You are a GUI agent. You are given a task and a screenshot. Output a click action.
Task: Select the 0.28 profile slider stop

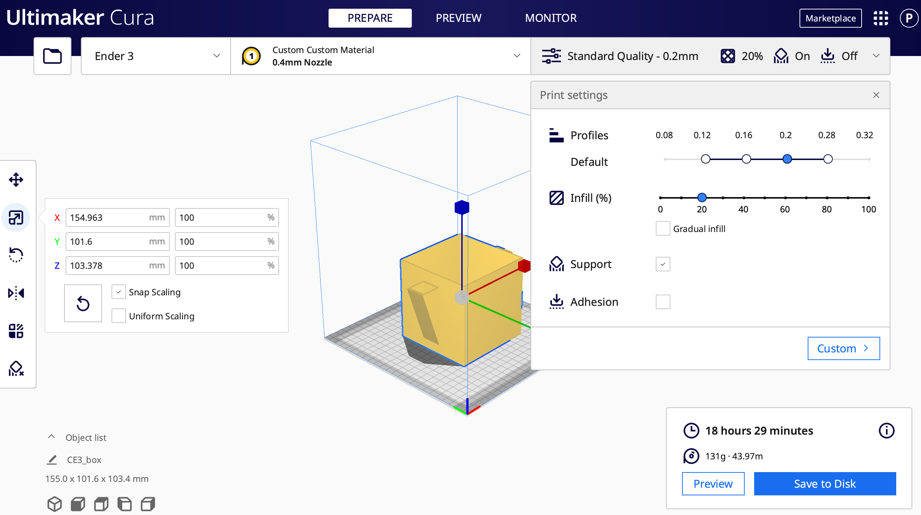pyautogui.click(x=828, y=159)
